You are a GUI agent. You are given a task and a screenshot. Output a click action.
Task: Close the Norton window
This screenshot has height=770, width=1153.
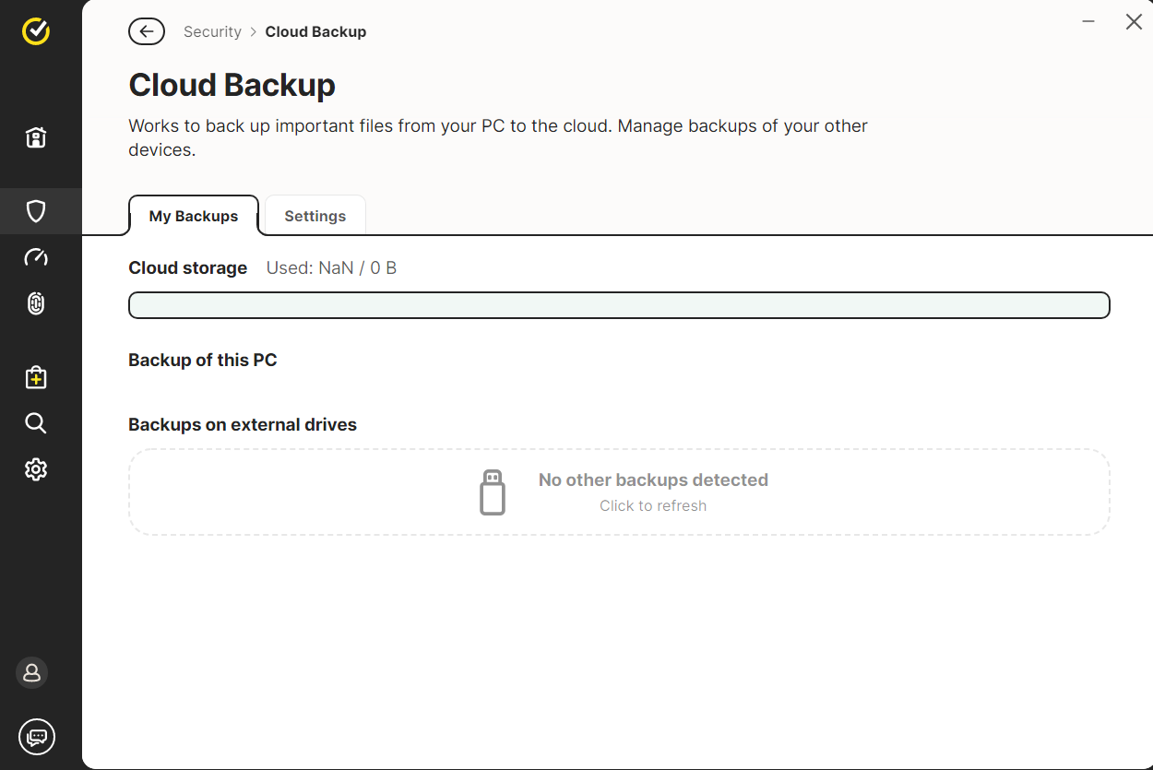coord(1134,22)
